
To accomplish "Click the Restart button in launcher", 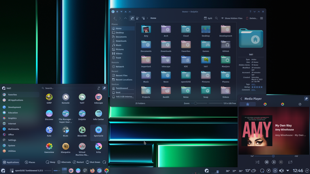I will 78,162.
